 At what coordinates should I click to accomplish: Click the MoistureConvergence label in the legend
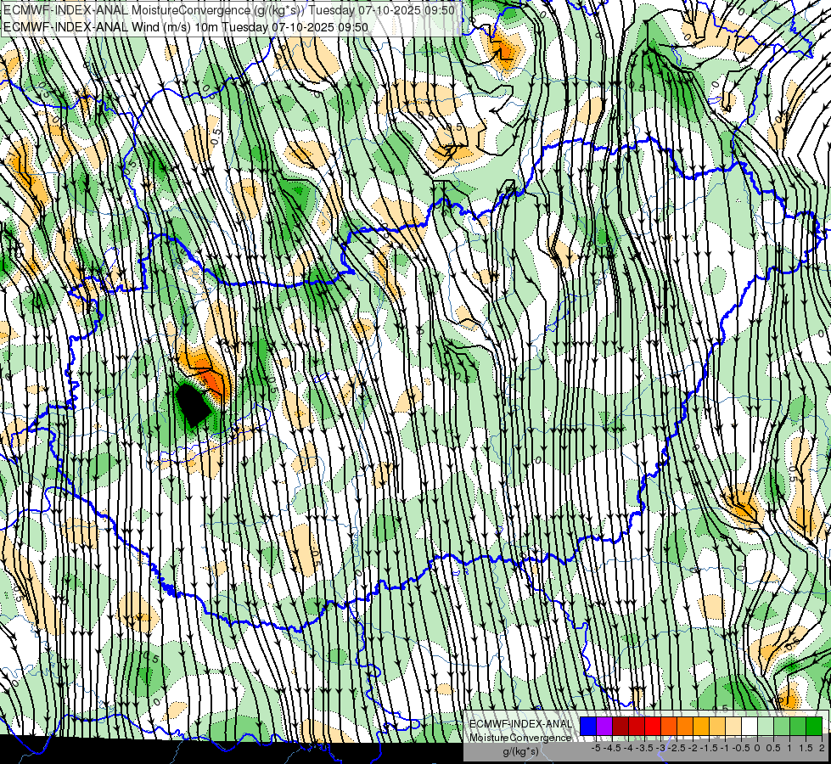click(x=520, y=738)
